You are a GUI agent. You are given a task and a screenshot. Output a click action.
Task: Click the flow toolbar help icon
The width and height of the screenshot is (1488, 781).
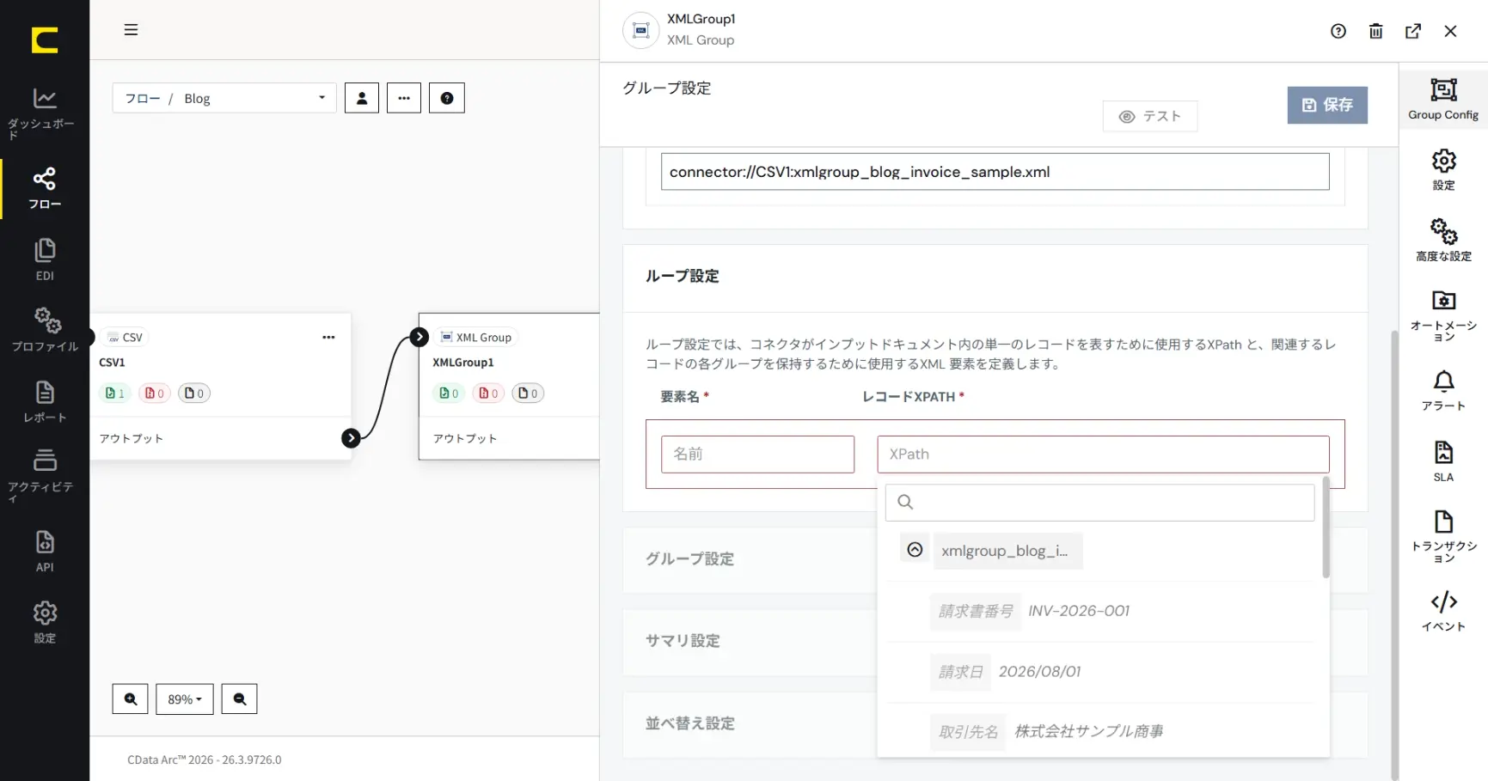447,98
